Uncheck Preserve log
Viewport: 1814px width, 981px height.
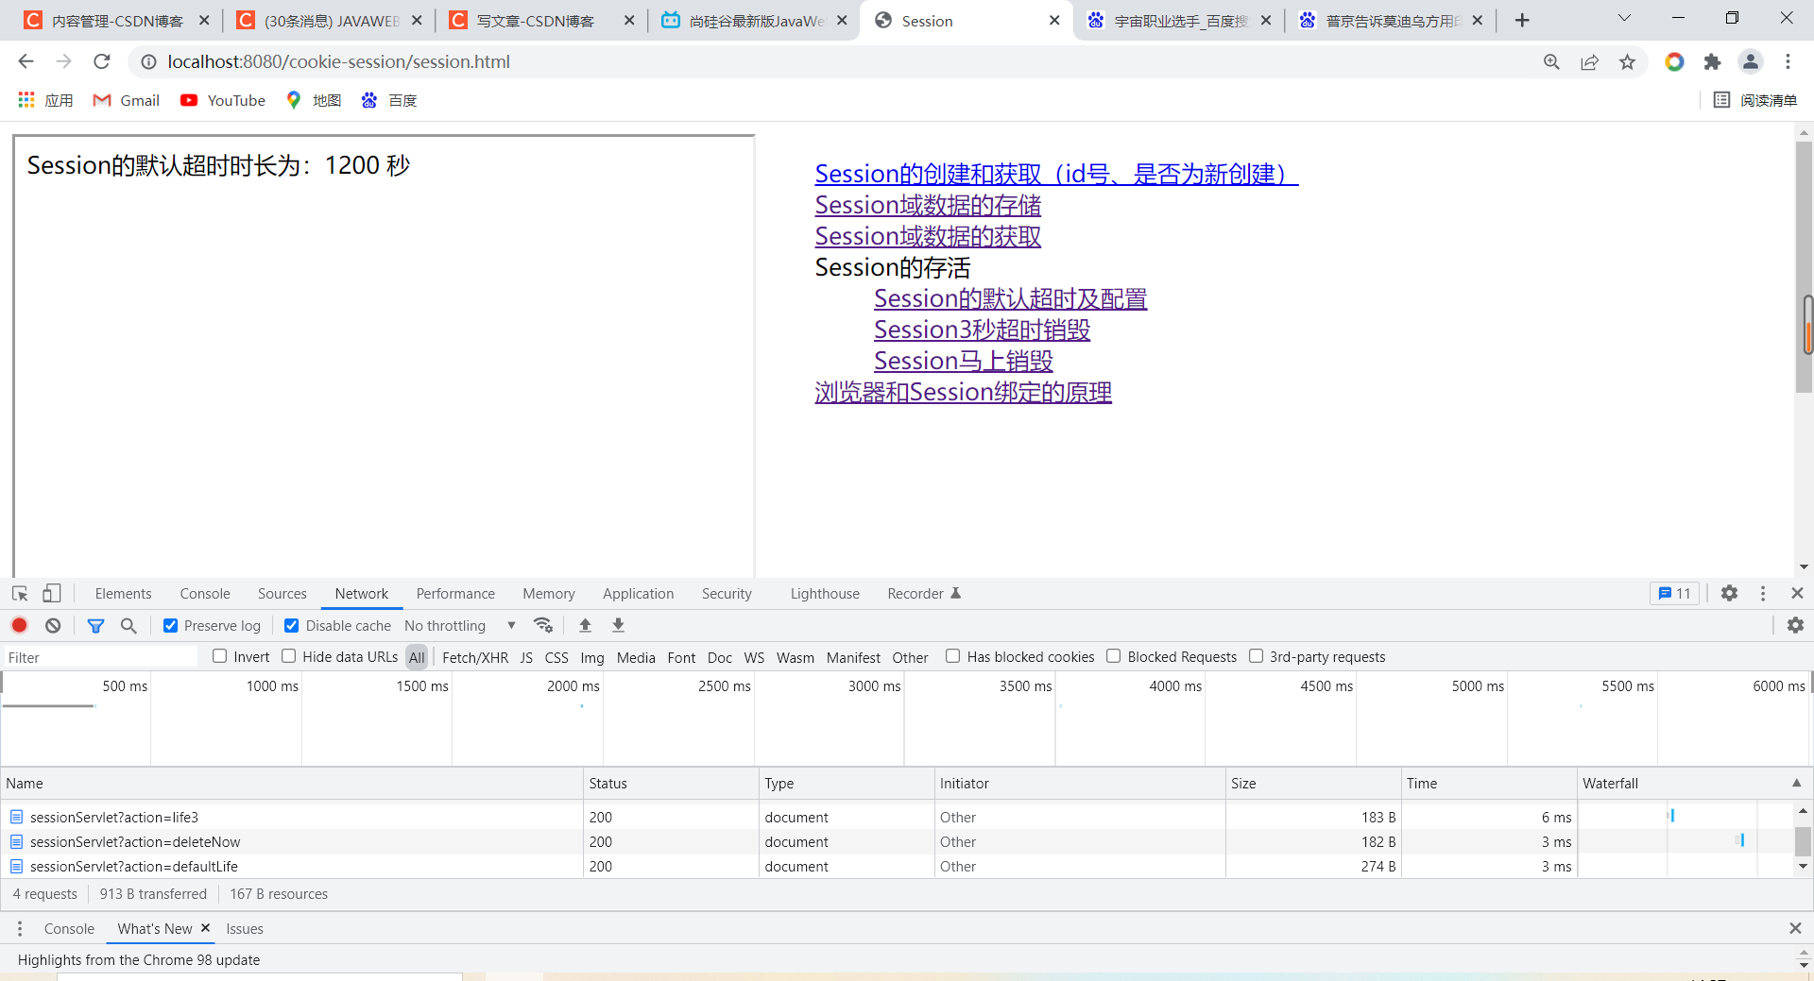[x=170, y=625]
